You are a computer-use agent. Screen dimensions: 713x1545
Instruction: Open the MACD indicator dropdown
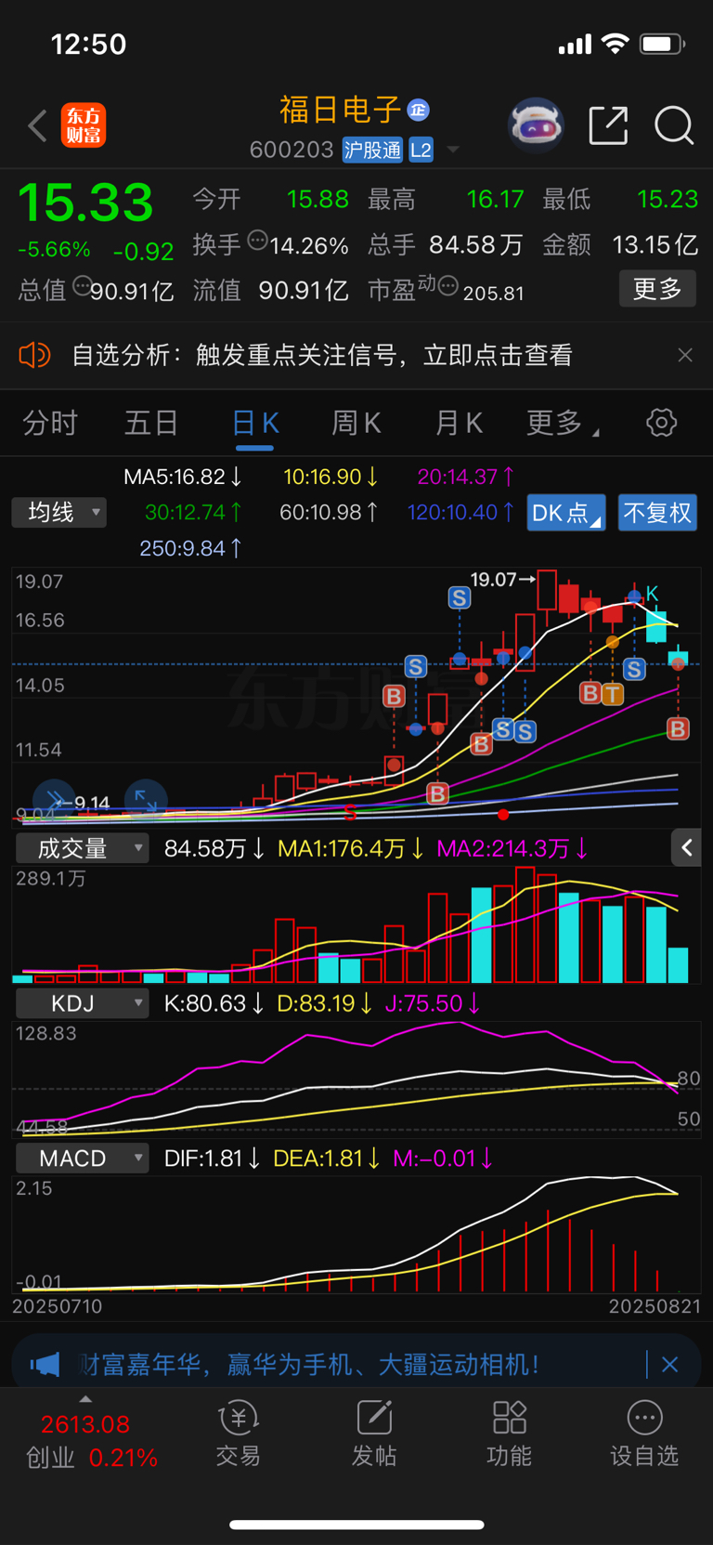tap(83, 1159)
